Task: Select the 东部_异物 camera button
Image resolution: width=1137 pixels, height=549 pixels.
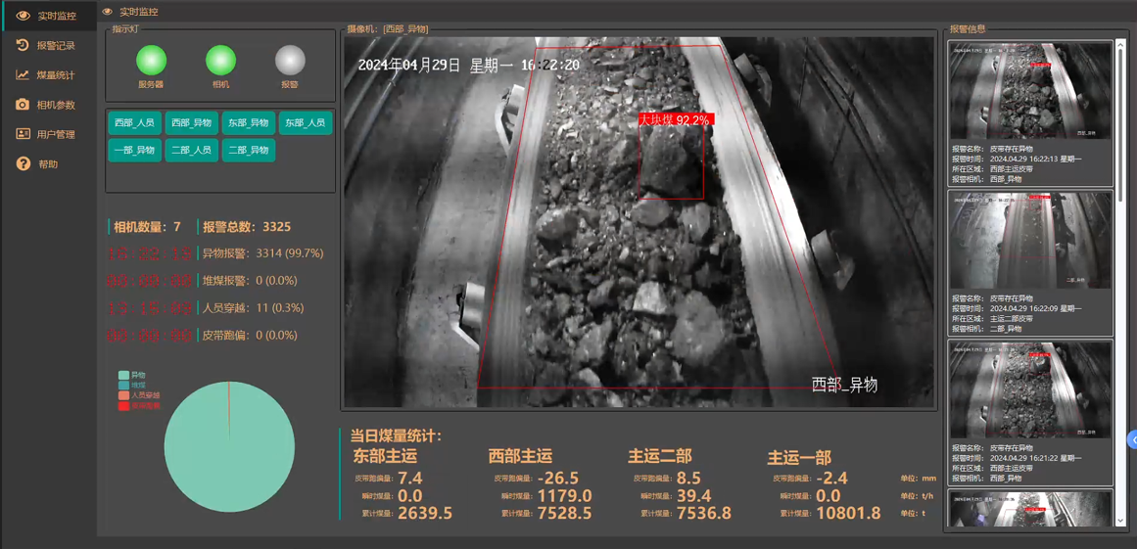Action: tap(249, 123)
